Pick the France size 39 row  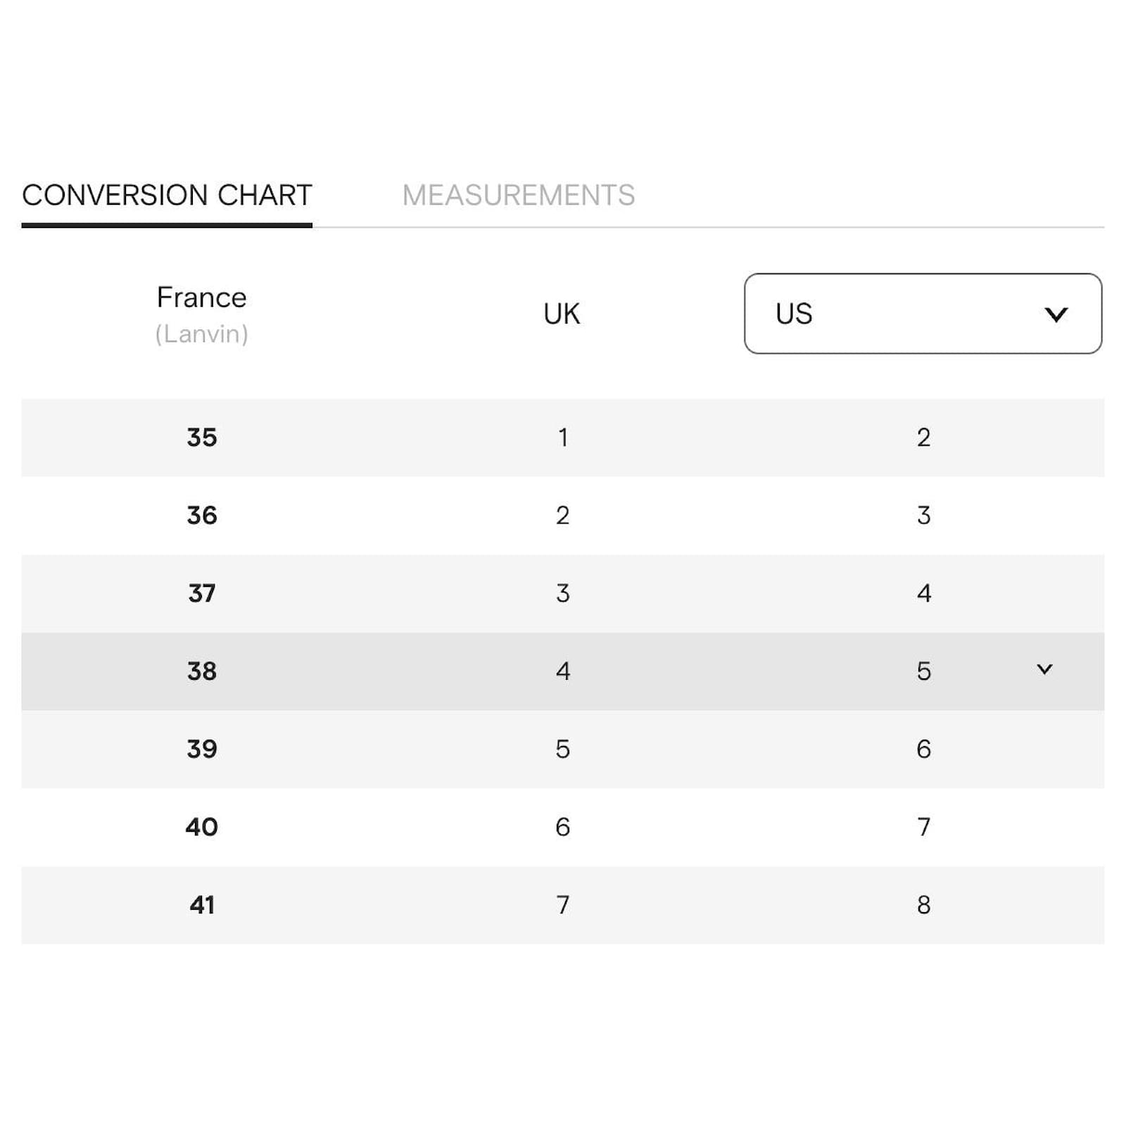562,749
